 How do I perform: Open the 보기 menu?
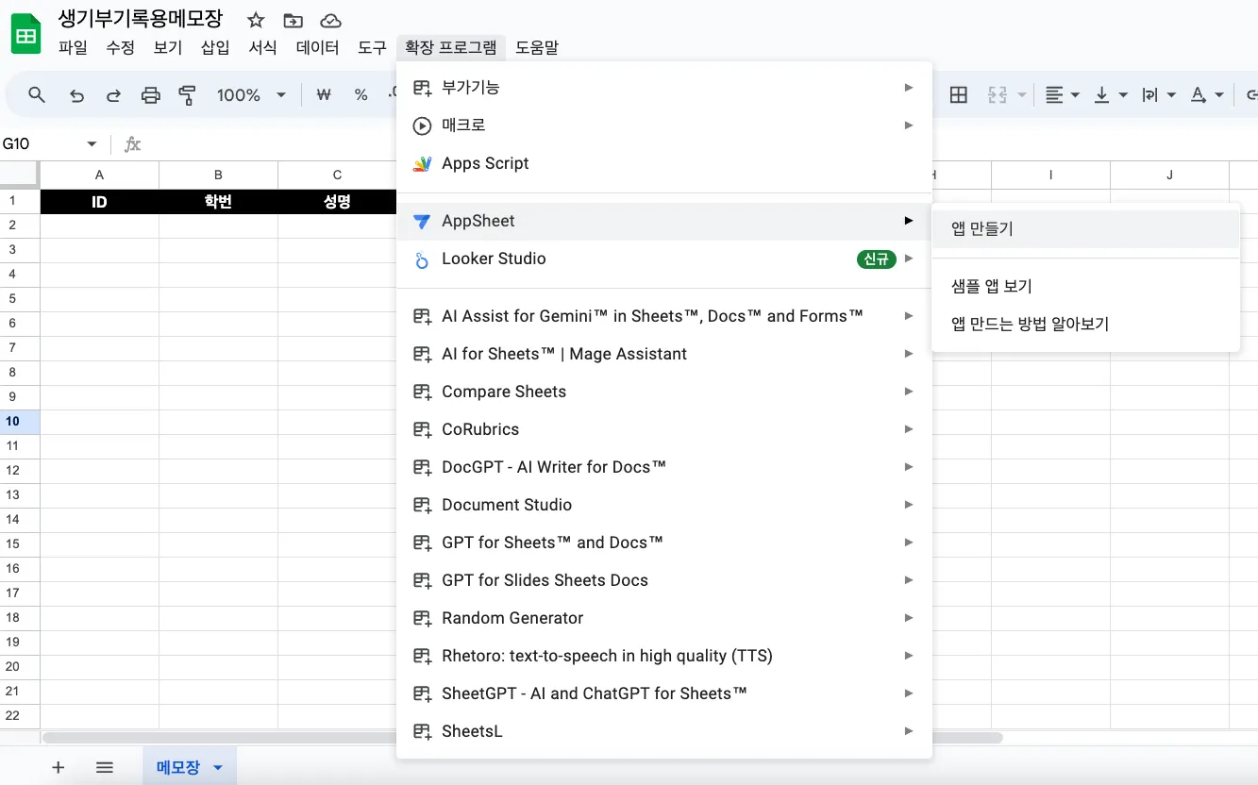167,47
